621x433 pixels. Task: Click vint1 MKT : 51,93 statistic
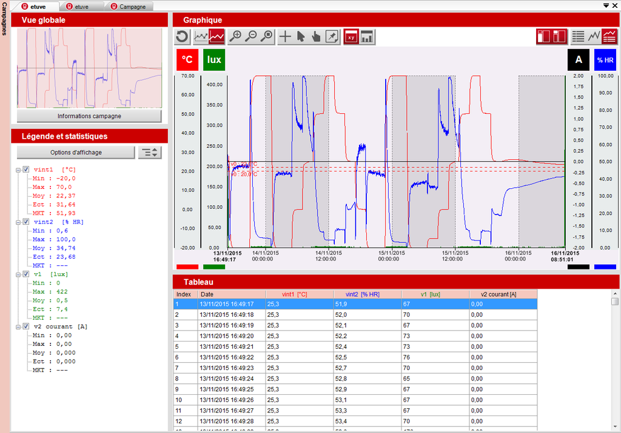(54, 213)
